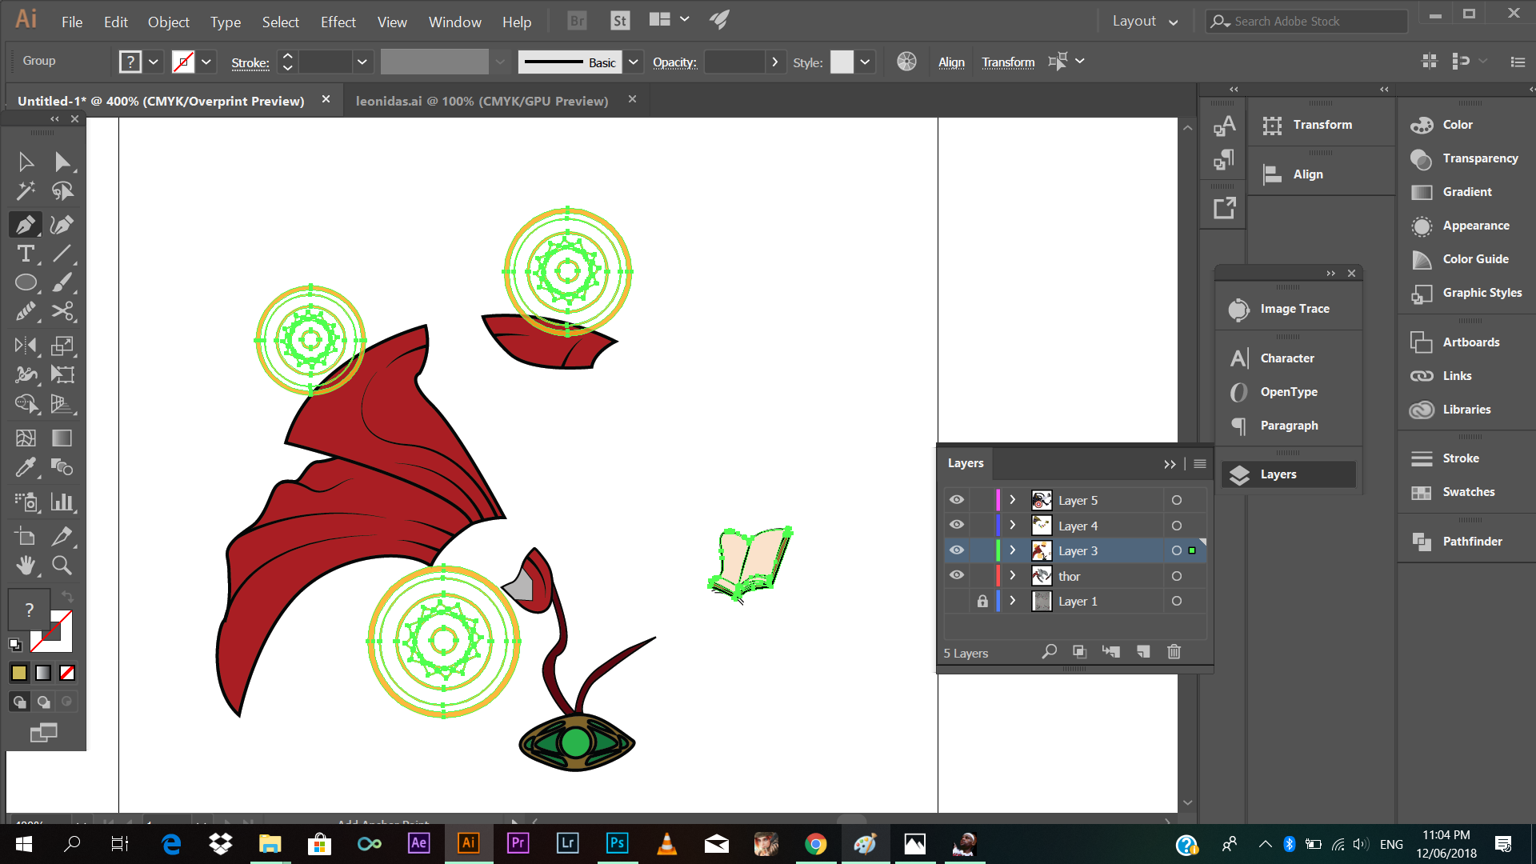Open the Select menu

pos(280,22)
